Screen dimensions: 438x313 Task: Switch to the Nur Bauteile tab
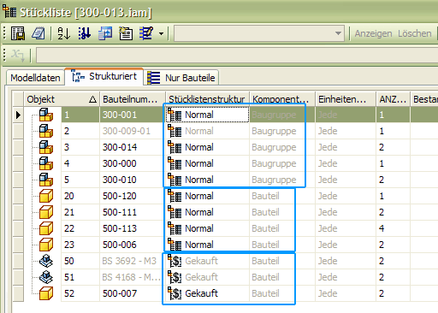coord(181,78)
